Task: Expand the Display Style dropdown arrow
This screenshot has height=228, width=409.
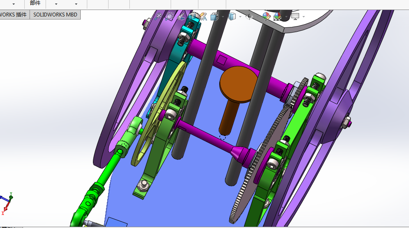Action: point(240,17)
